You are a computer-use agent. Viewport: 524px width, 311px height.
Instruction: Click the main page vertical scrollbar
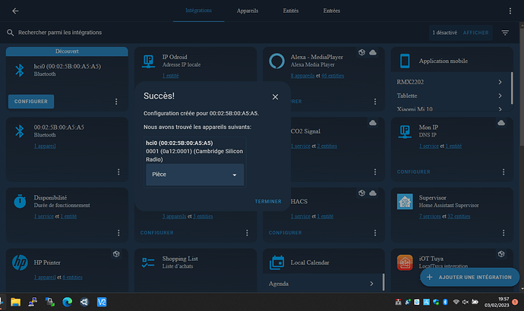point(521,86)
